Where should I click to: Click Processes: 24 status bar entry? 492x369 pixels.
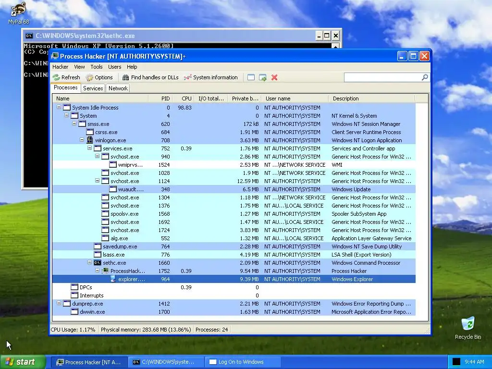(212, 330)
